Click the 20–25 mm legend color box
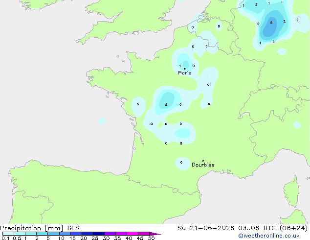Viewport: 310px width, 240px height. pyautogui.click(x=87, y=234)
